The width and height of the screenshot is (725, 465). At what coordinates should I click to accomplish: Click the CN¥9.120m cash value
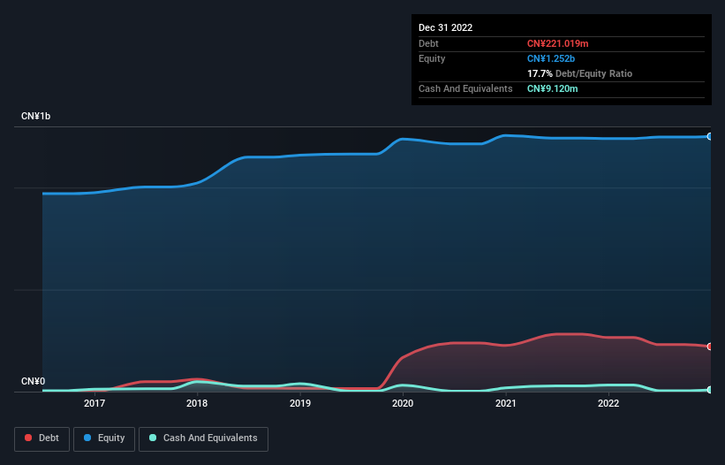click(553, 88)
